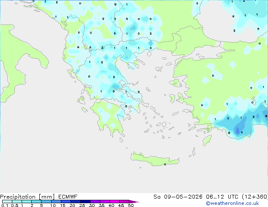Click the 'ECMWF' model label
The image size is (268, 207).
point(68,197)
